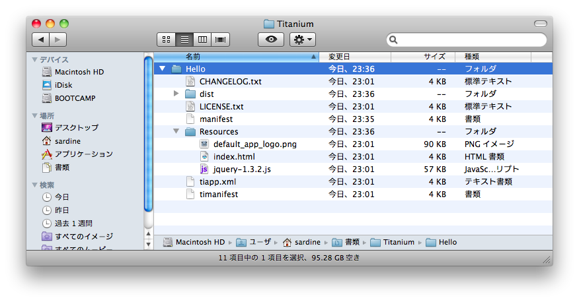Collapse the 場所 sidebar section
Viewport: 579px width, 302px height.
click(35, 115)
